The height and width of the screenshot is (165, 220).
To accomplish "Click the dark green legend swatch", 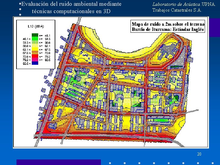I will (35, 35).
